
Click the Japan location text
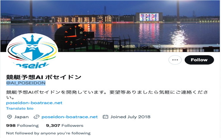tap(21, 117)
